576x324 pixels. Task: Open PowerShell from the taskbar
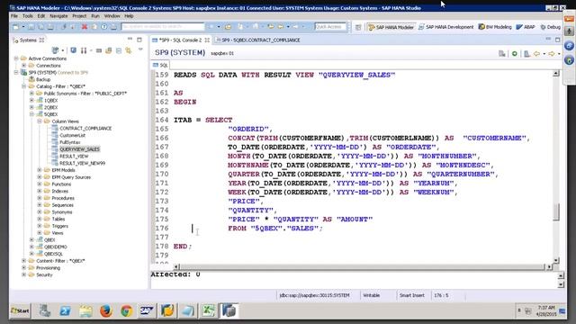pyautogui.click(x=65, y=310)
